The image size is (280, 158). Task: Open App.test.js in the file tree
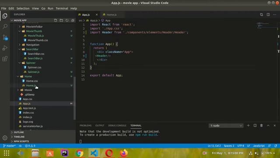pyautogui.click(x=29, y=108)
